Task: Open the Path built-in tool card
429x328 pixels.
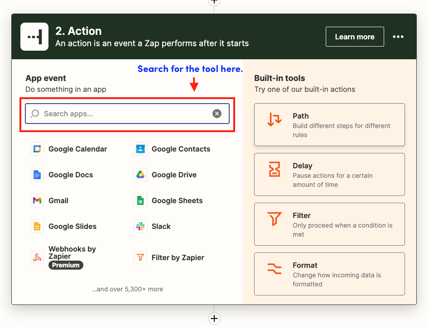Action: 329,125
